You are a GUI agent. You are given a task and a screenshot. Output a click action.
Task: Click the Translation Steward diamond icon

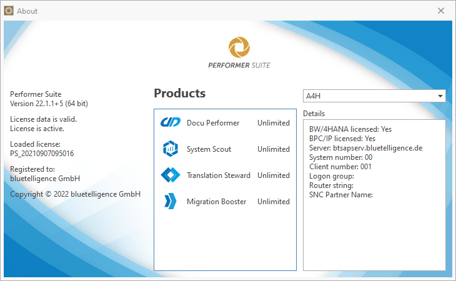tap(170, 175)
